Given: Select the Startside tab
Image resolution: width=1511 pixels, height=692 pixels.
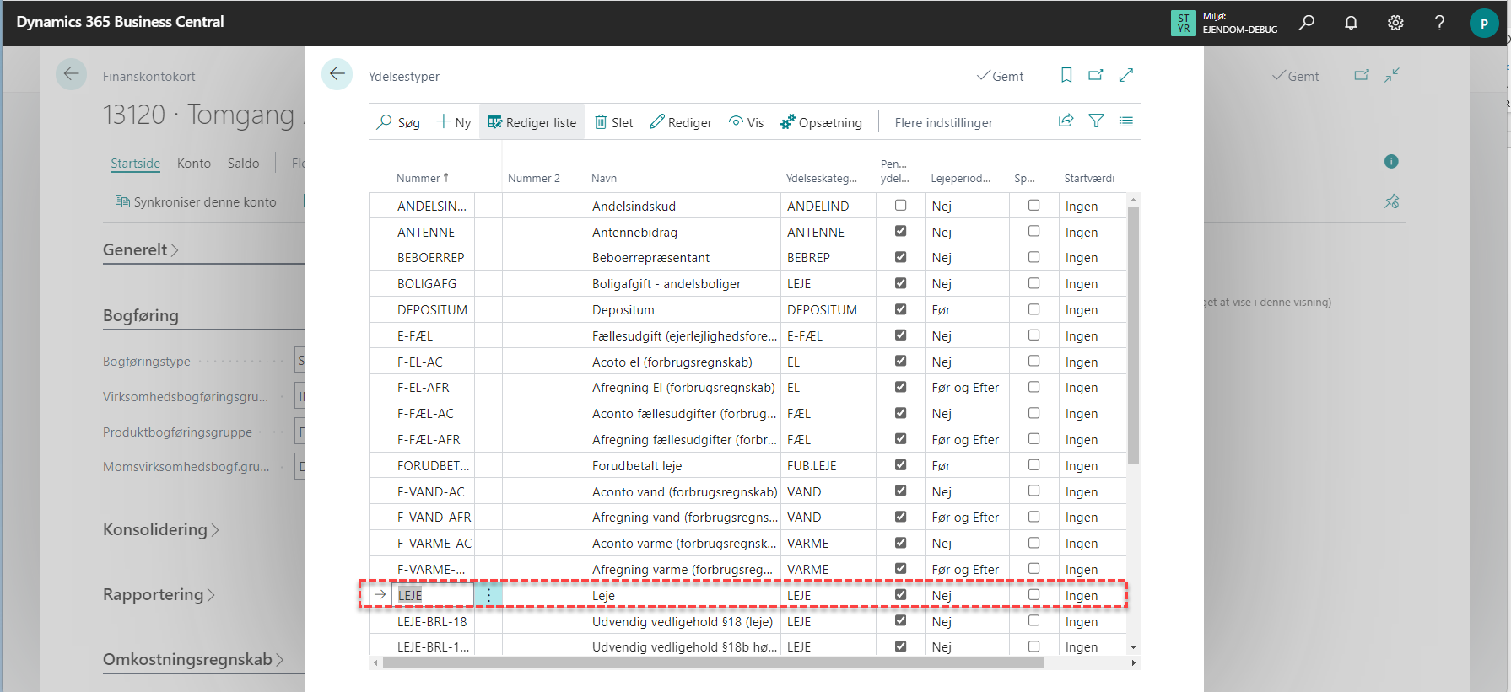Looking at the screenshot, I should [135, 164].
